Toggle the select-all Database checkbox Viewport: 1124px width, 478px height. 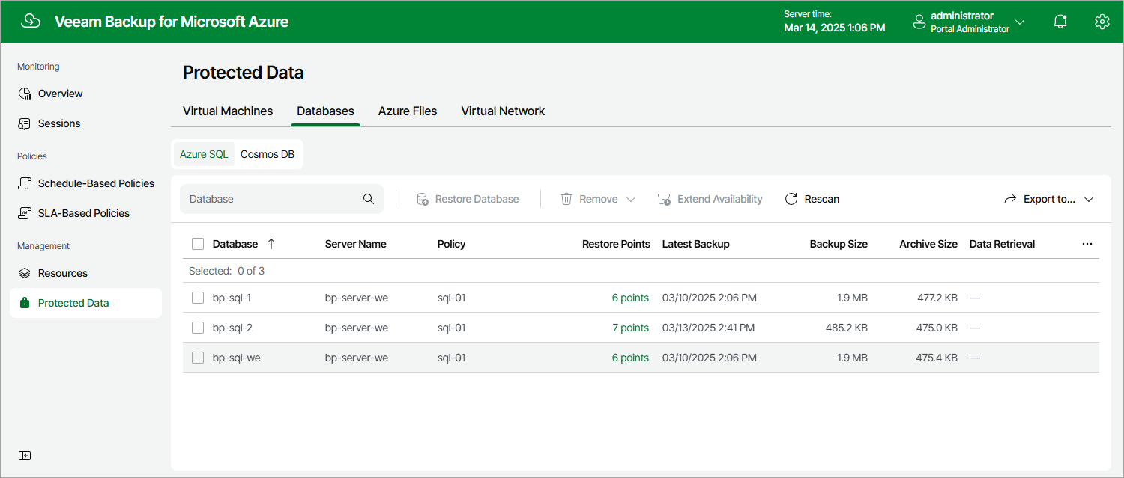point(198,244)
